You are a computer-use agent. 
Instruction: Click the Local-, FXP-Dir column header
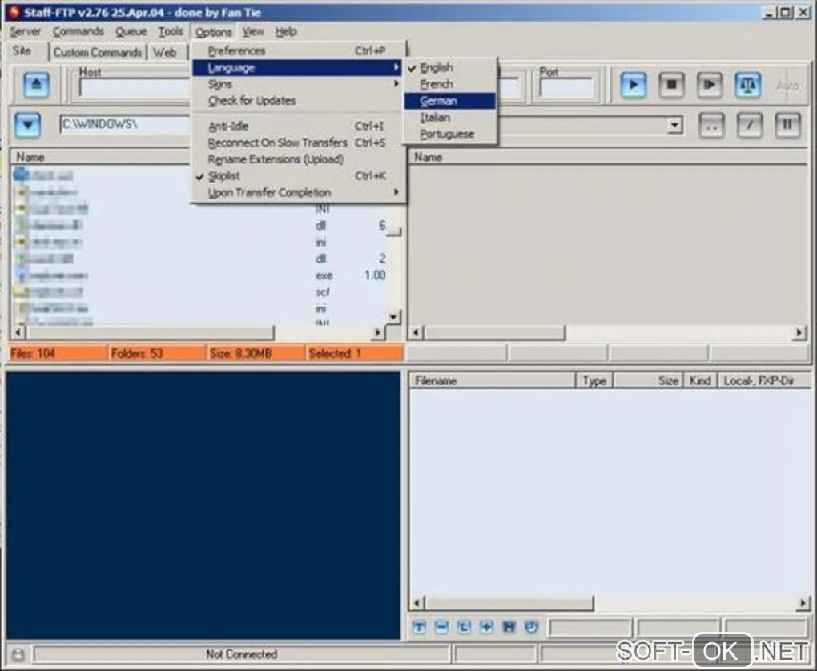coord(764,381)
